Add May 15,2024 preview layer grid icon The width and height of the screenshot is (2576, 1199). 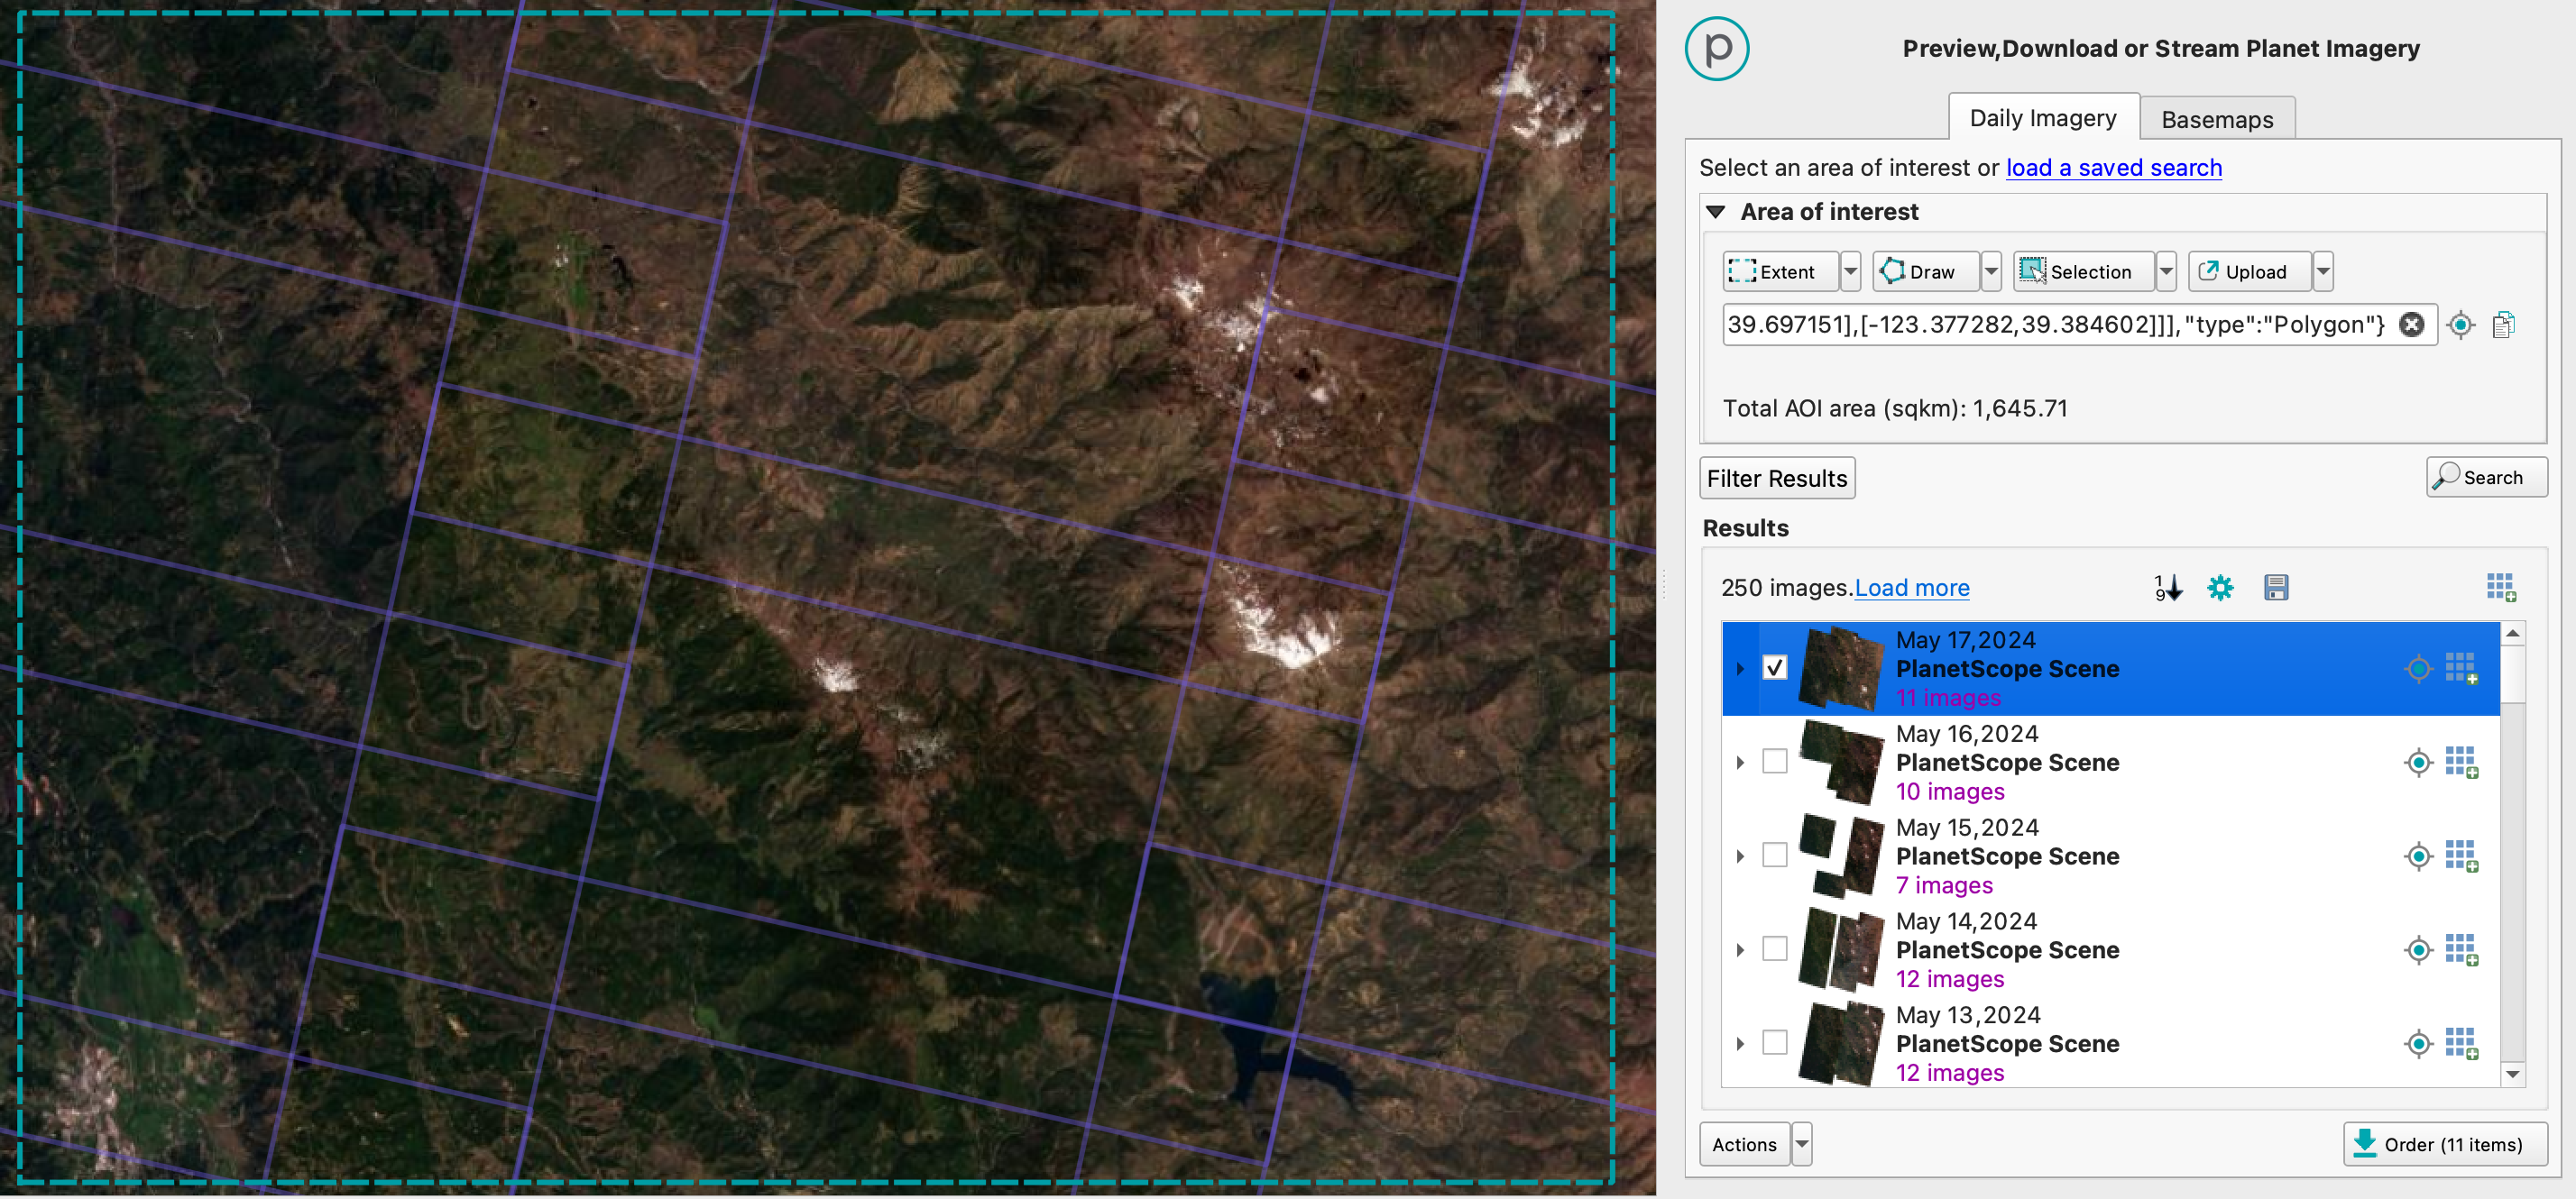pyautogui.click(x=2461, y=856)
